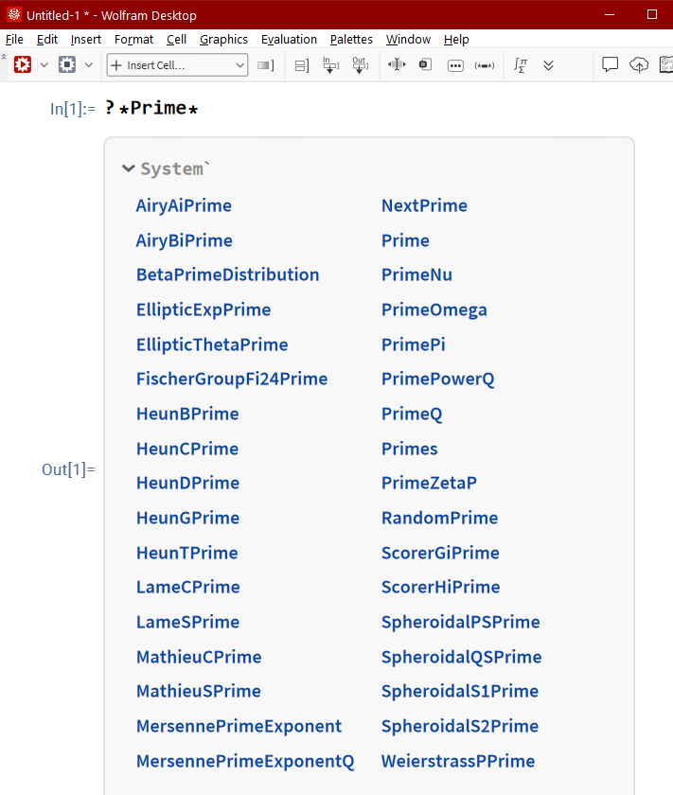
Task: Open the documentation book icon
Action: click(665, 65)
